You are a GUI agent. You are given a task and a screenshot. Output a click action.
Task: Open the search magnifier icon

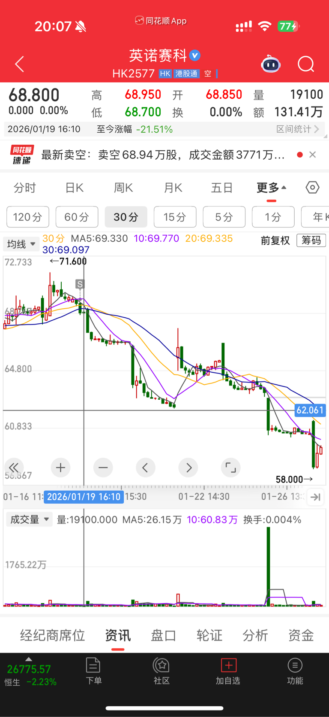(x=306, y=64)
